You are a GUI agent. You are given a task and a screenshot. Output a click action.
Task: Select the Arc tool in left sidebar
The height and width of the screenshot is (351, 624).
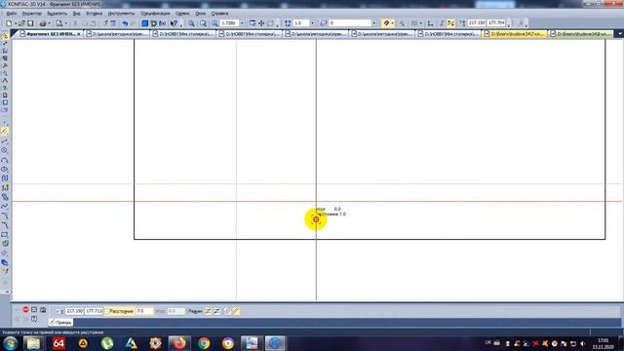5,160
